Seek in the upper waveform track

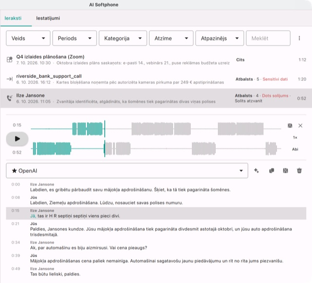(156, 129)
